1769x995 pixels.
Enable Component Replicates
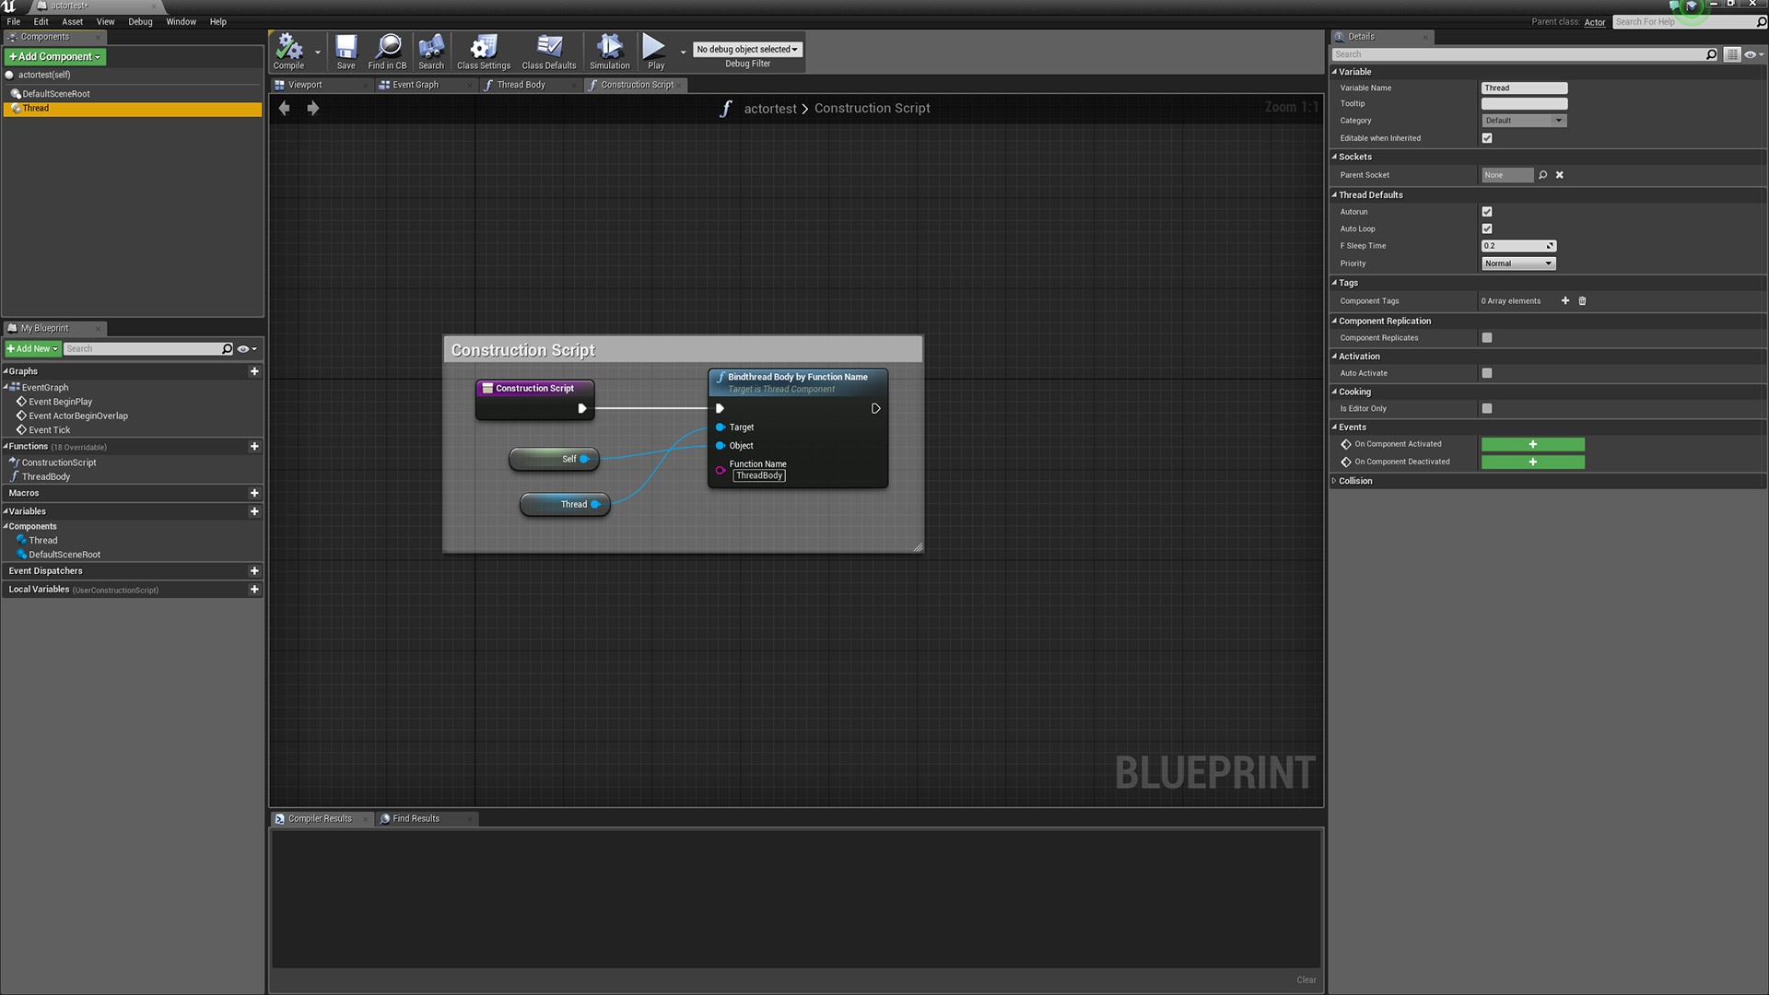tap(1486, 337)
